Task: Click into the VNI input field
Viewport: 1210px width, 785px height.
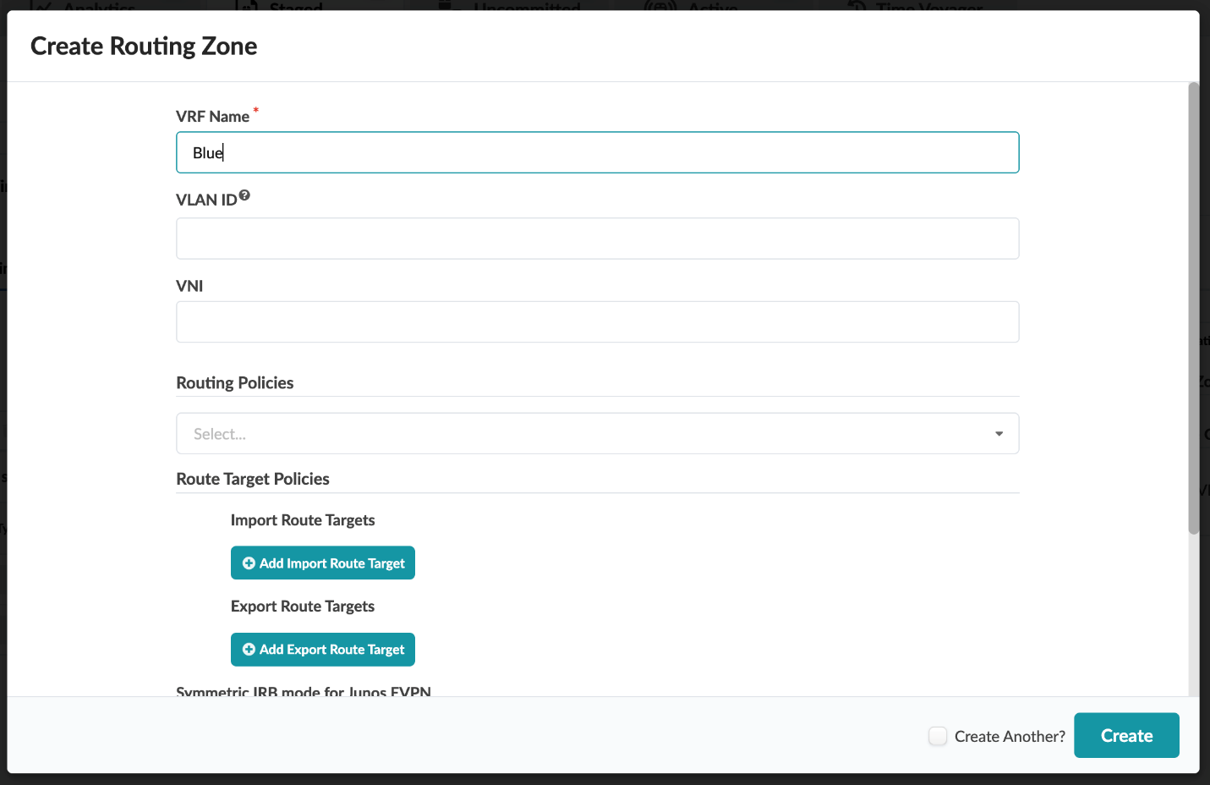Action: 597,322
